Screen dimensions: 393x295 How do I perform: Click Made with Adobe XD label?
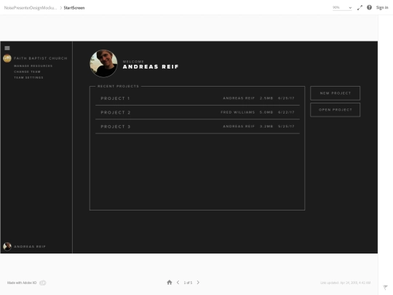pos(22,283)
